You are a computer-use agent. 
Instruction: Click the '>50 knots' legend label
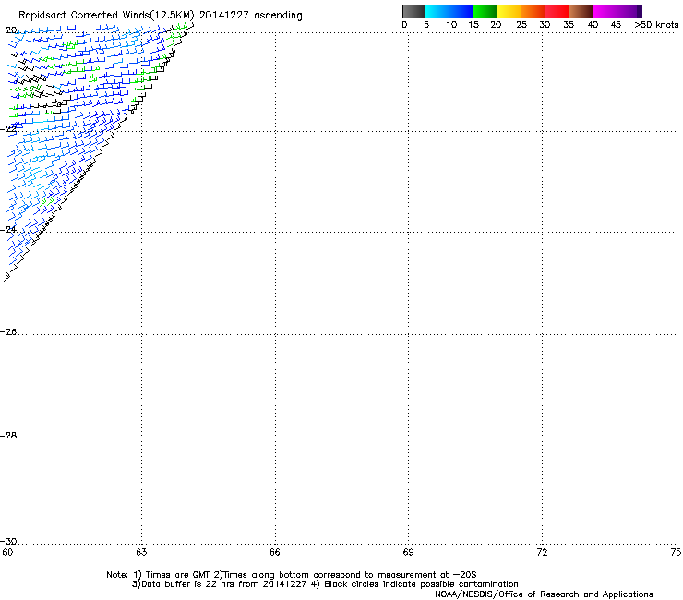[x=656, y=25]
